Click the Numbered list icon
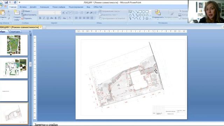 (x=82, y=13)
